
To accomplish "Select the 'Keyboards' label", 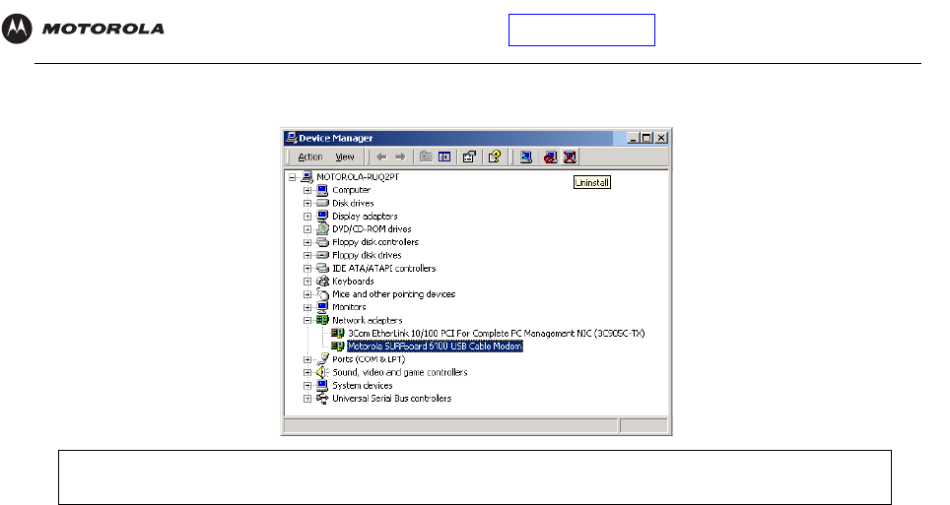I will click(x=353, y=281).
